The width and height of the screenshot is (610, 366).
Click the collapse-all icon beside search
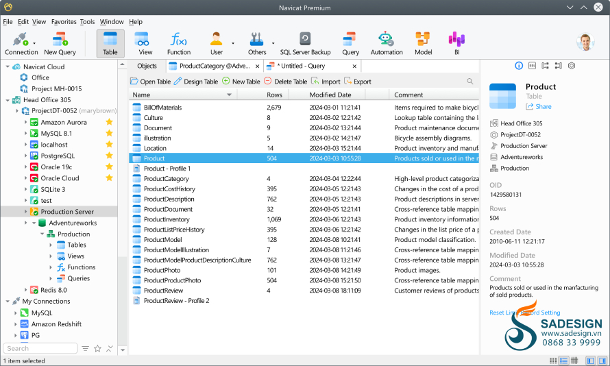pyautogui.click(x=110, y=348)
